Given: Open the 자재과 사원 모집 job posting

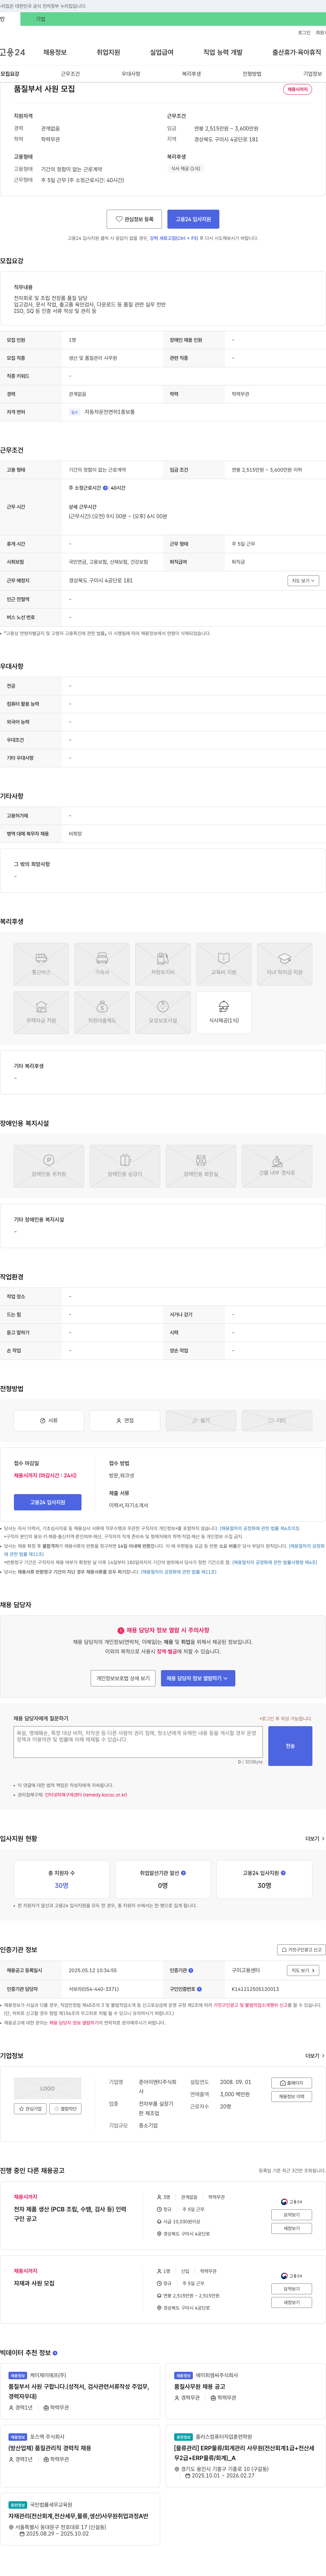Looking at the screenshot, I should (34, 2283).
